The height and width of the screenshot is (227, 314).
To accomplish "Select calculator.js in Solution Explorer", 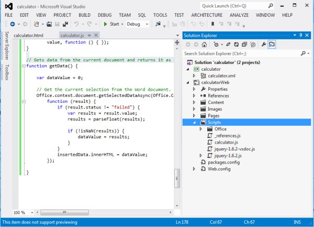I will (x=226, y=142).
